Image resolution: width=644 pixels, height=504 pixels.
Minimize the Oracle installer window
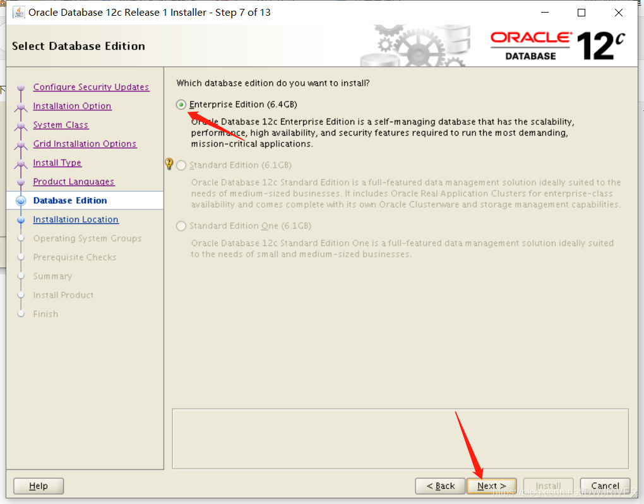(545, 13)
